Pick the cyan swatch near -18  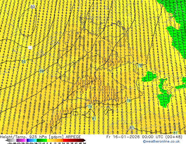[36, 140]
